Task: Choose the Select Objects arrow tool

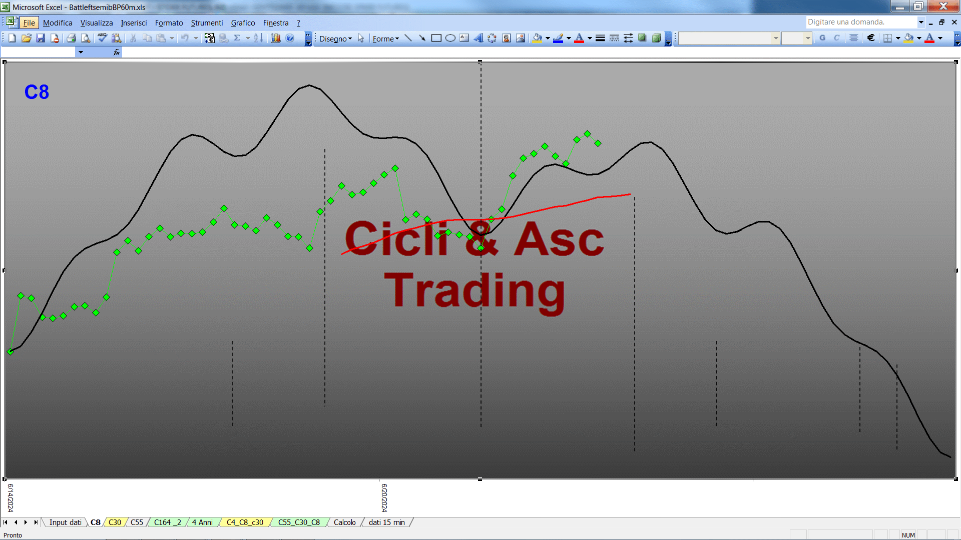Action: pyautogui.click(x=361, y=38)
